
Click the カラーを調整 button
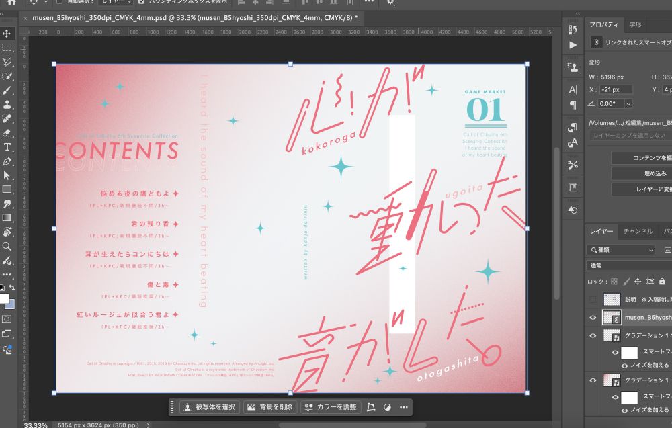point(331,407)
